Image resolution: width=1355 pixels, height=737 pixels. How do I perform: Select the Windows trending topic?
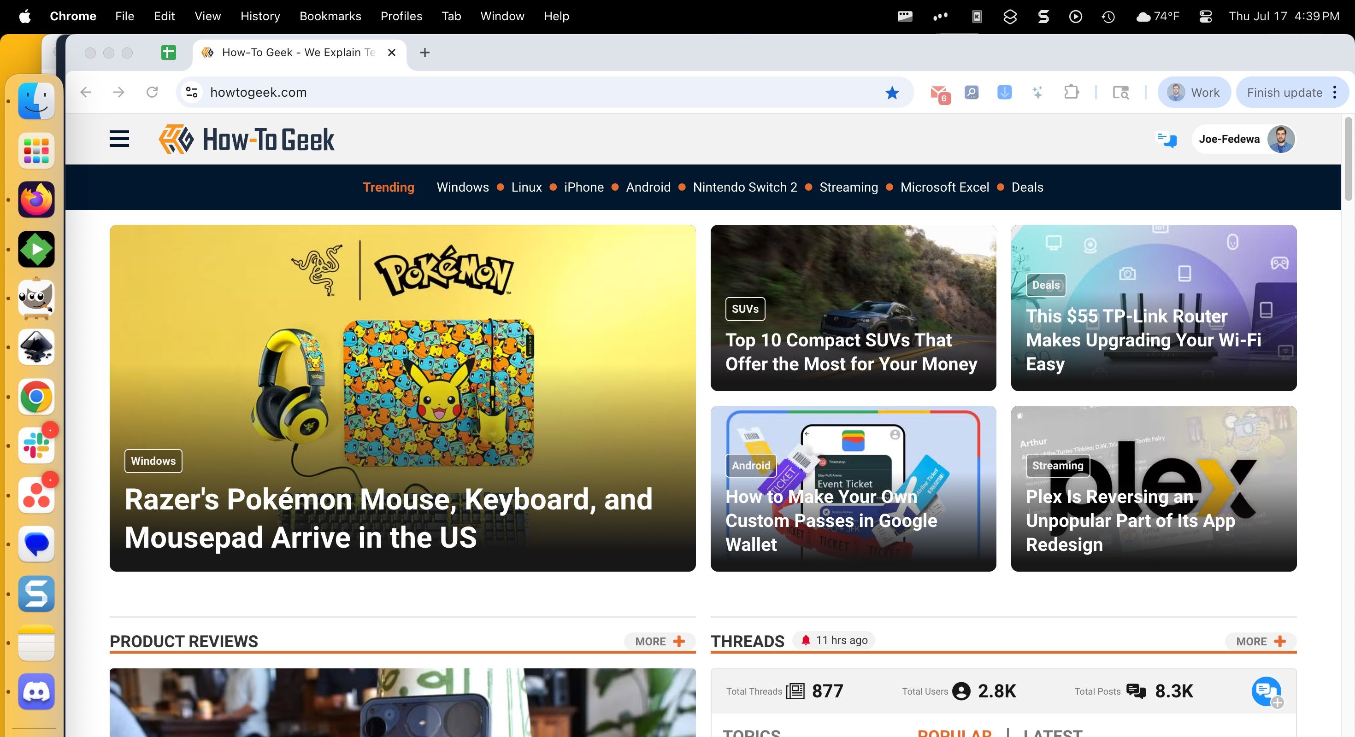463,187
